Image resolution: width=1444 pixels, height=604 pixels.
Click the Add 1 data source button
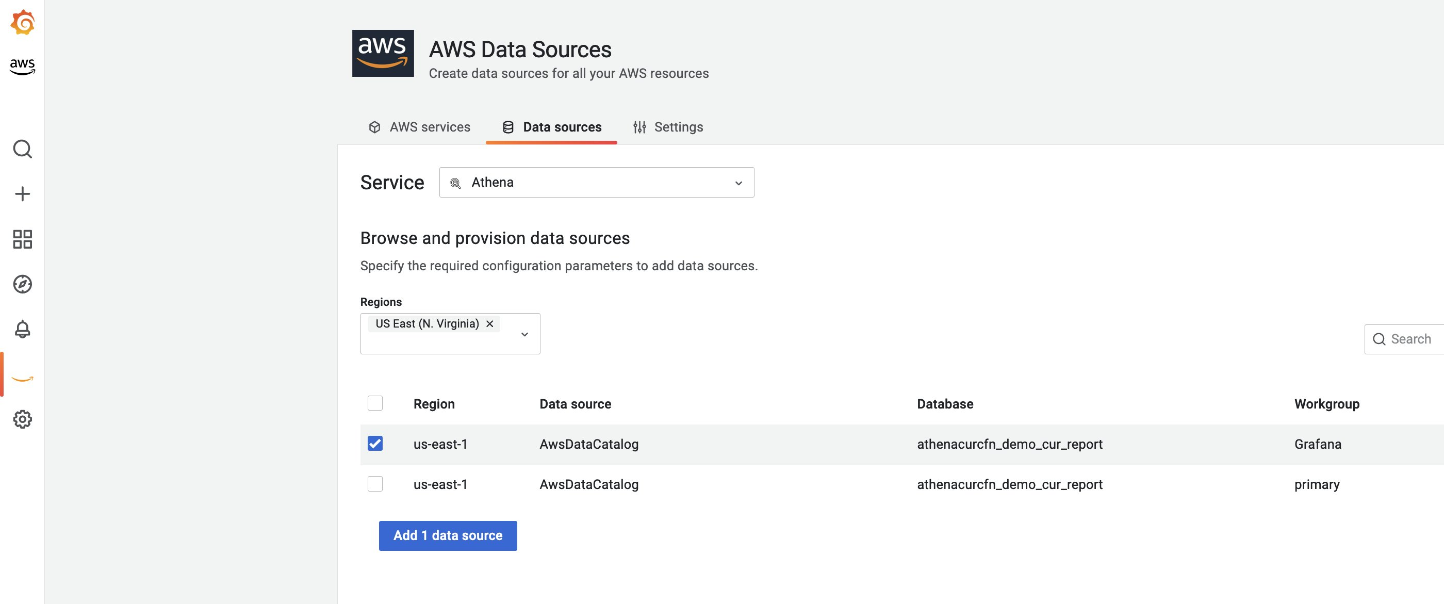coord(447,535)
